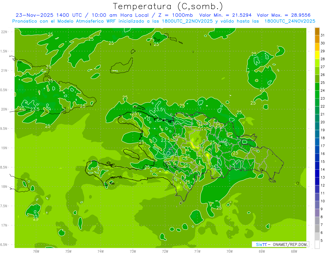Click the "70W" longitude axis label
Image resolution: width=330 pixels, height=255 pixels.
tap(230, 251)
